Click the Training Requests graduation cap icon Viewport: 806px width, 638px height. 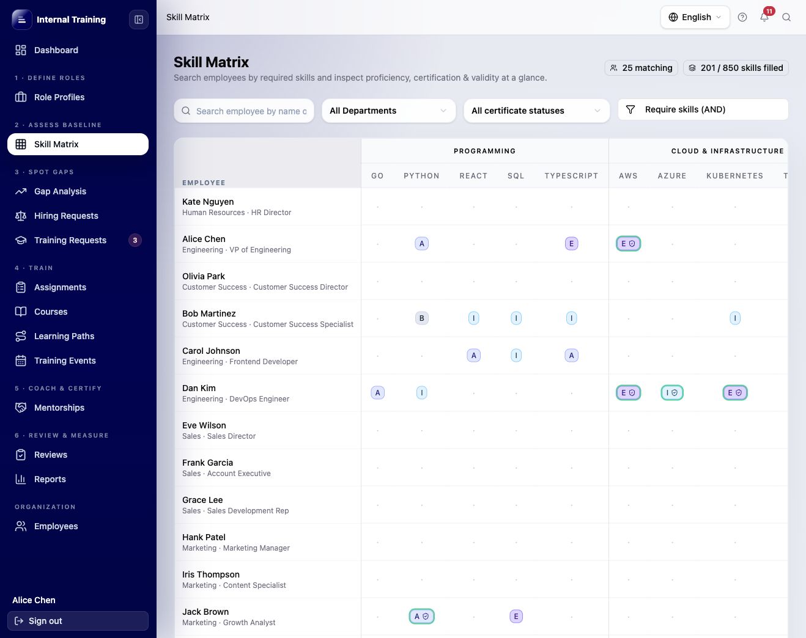point(21,240)
